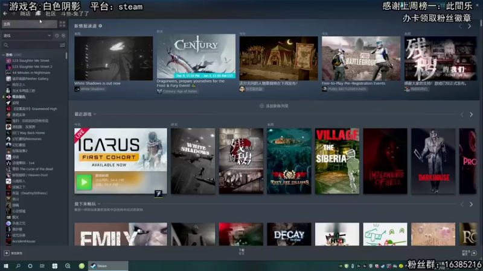Viewport: 483px width, 271px height.
Task: Open Century Frost & Fury event news
Action: pos(196,56)
